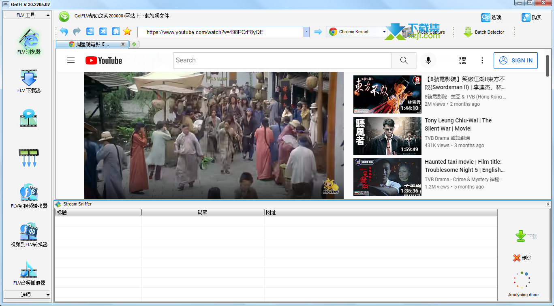Open the FLV Downloader tool
The height and width of the screenshot is (306, 554).
[x=29, y=81]
